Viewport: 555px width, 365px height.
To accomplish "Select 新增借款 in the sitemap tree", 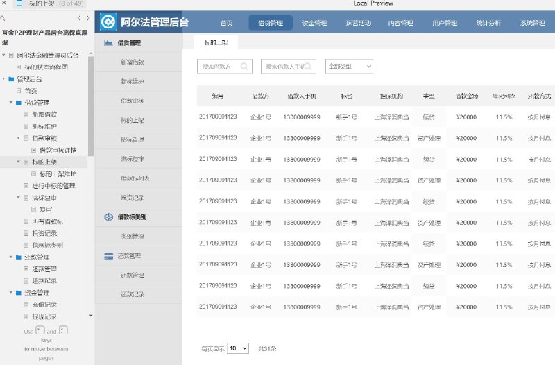I will click(44, 114).
